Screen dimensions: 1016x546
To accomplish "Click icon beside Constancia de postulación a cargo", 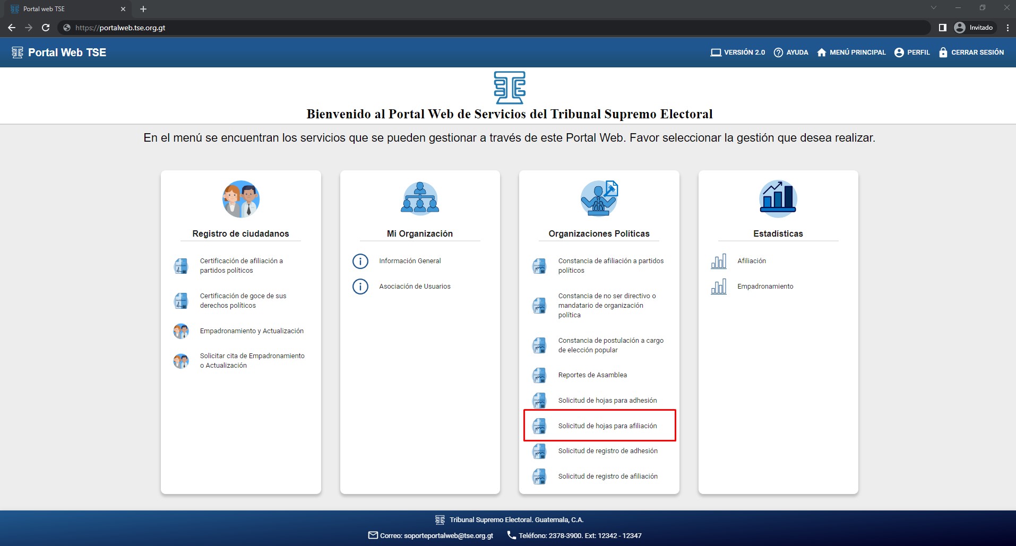I will (x=539, y=345).
